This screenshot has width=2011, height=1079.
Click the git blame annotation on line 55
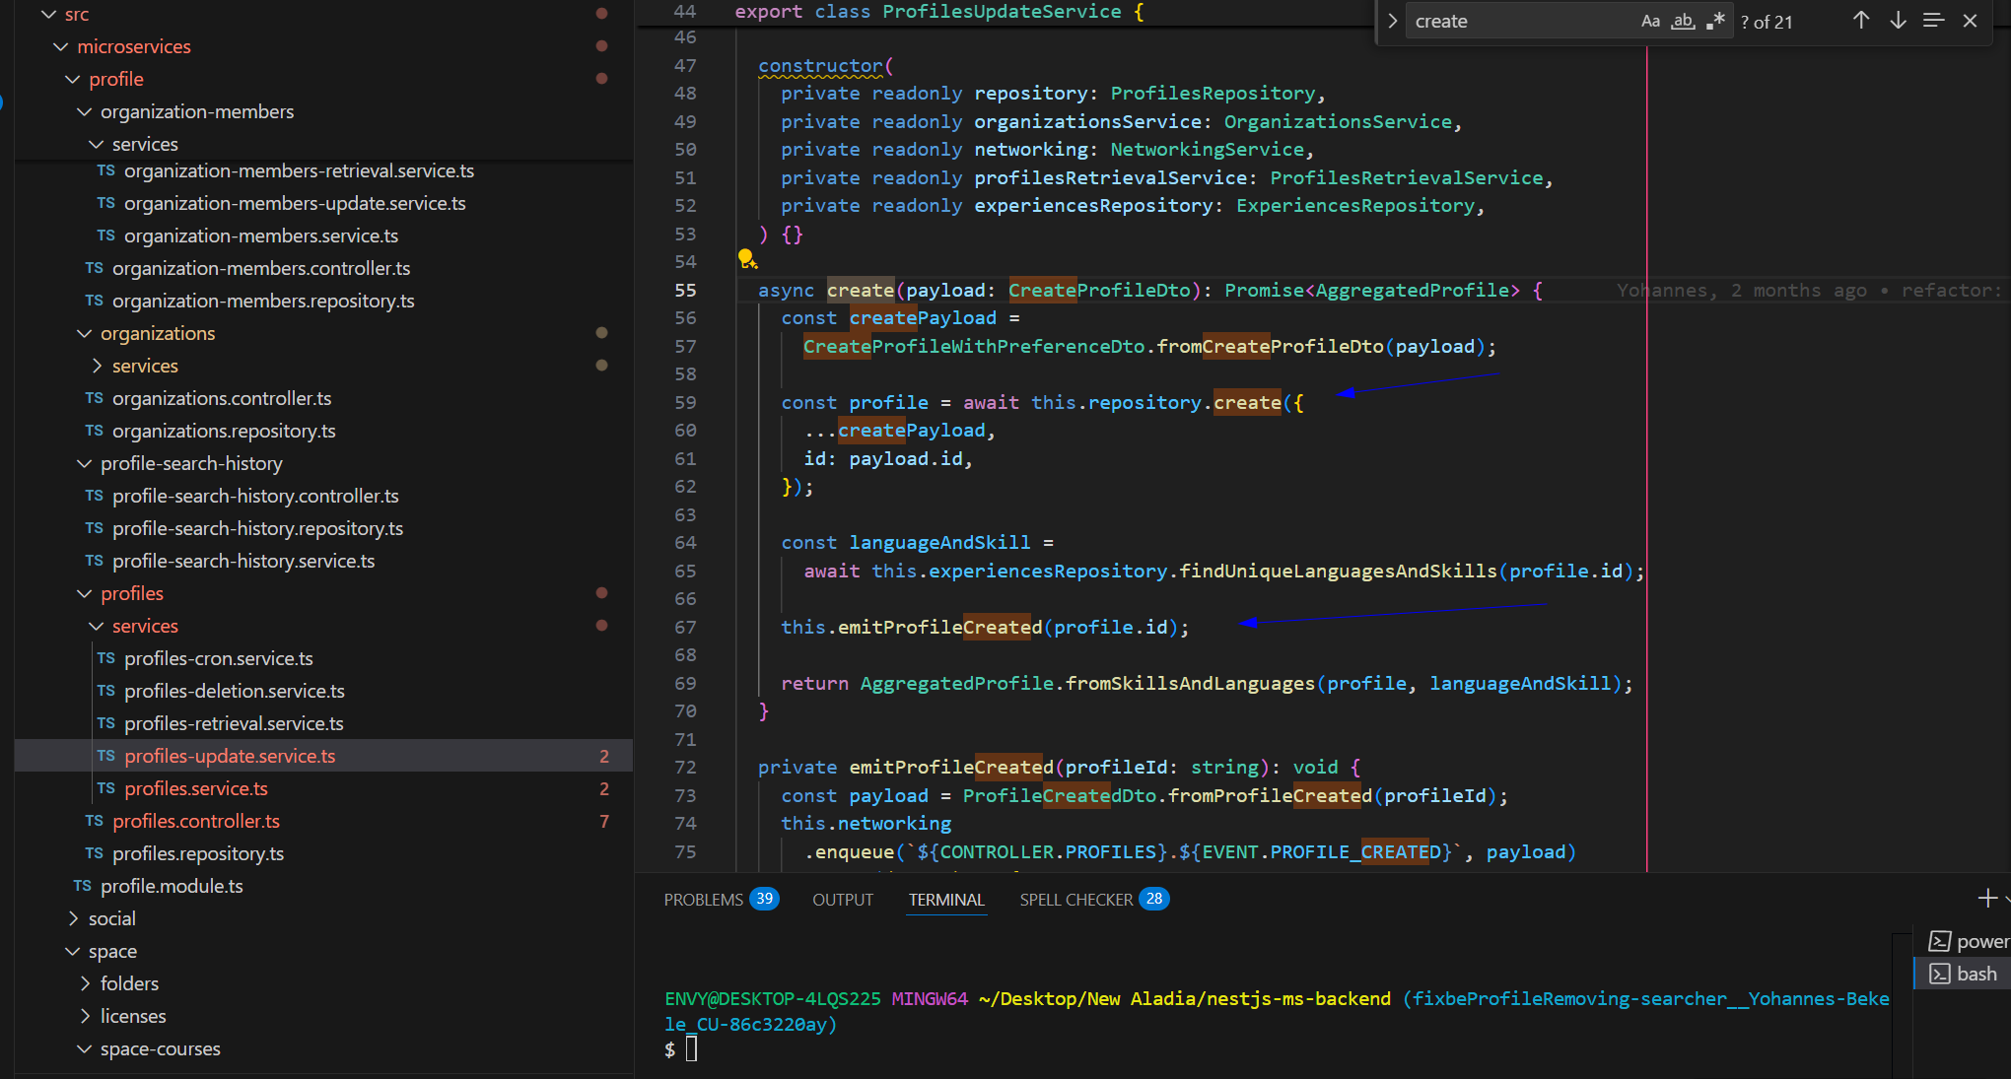click(x=1811, y=290)
